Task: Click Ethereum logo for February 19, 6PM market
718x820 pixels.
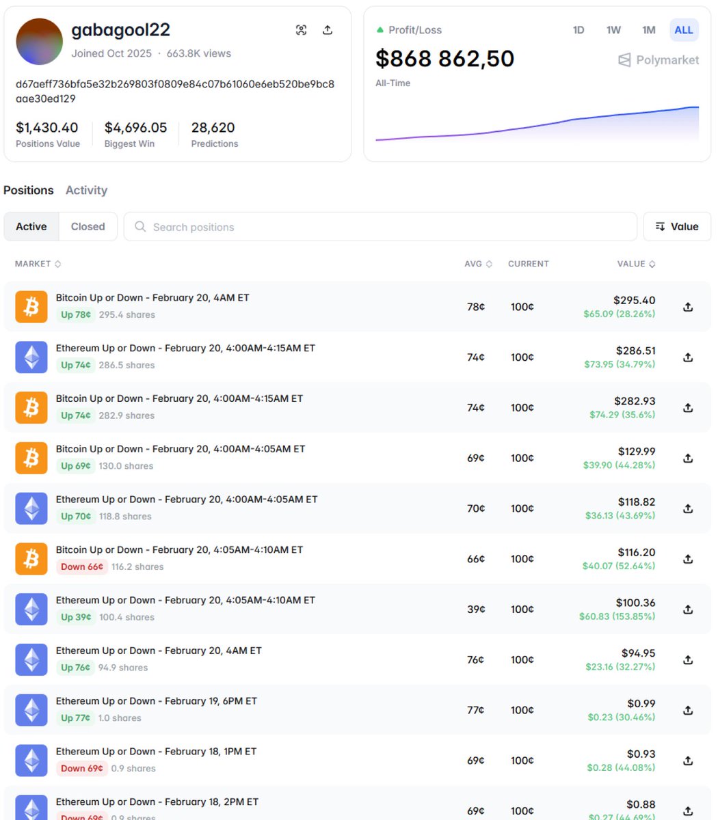Action: click(x=31, y=710)
